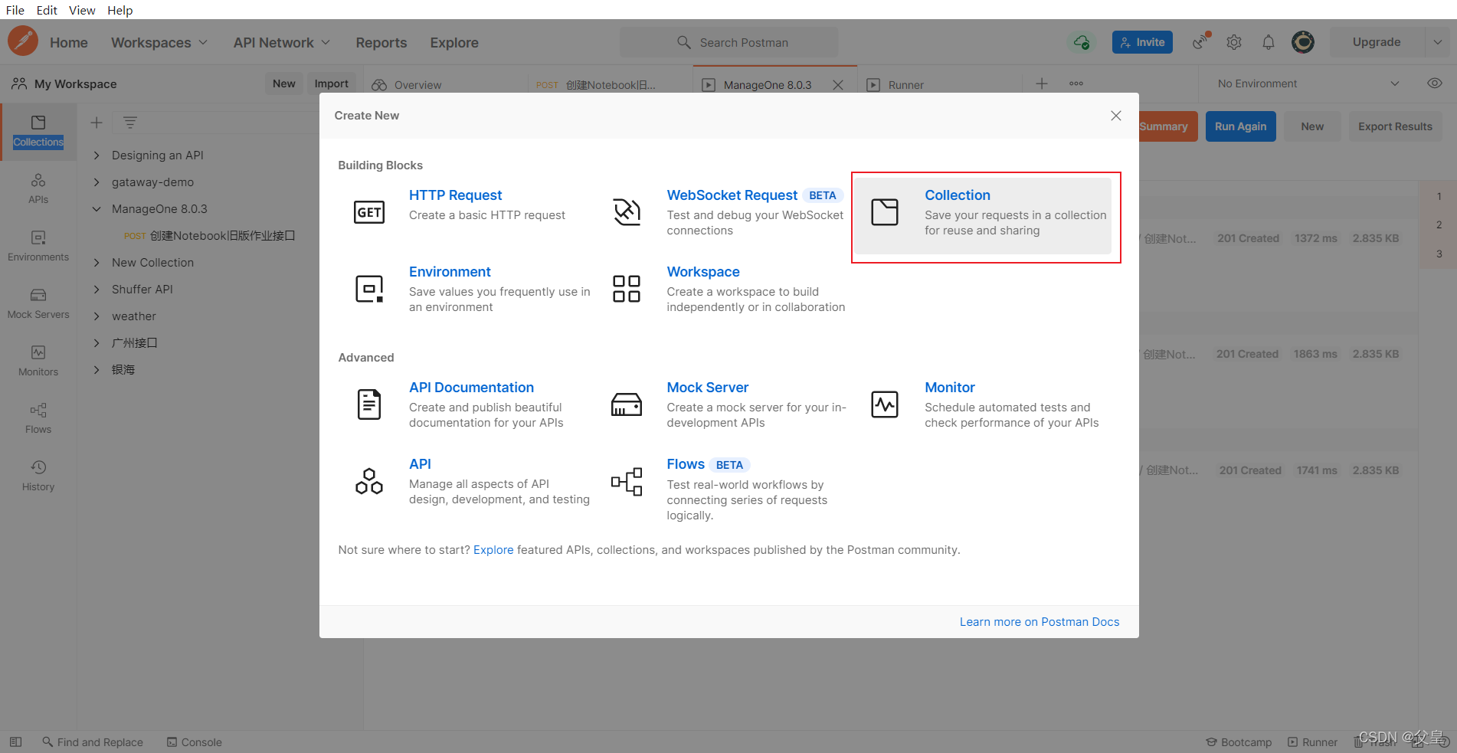Open Console in the status bar
Viewport: 1457px width, 753px height.
click(x=195, y=742)
